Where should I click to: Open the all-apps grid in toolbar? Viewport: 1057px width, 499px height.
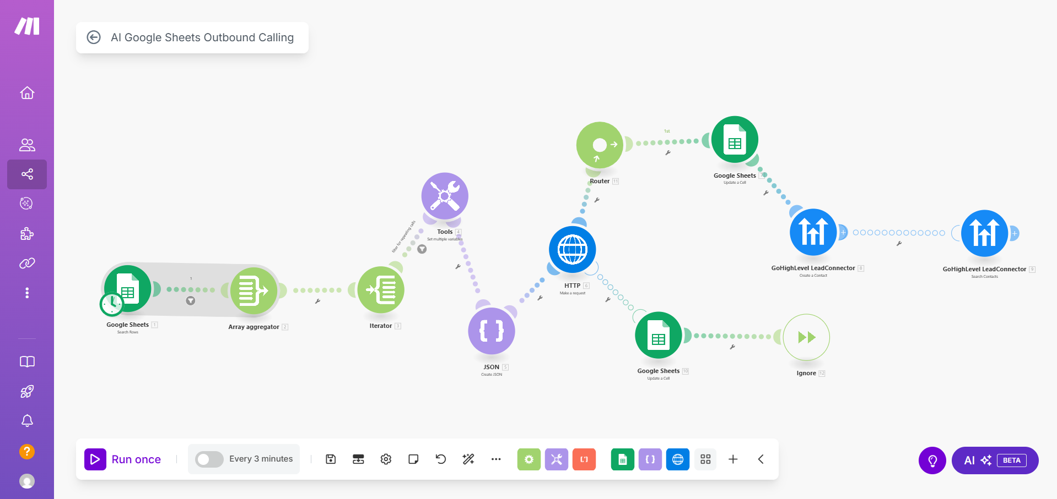[705, 459]
